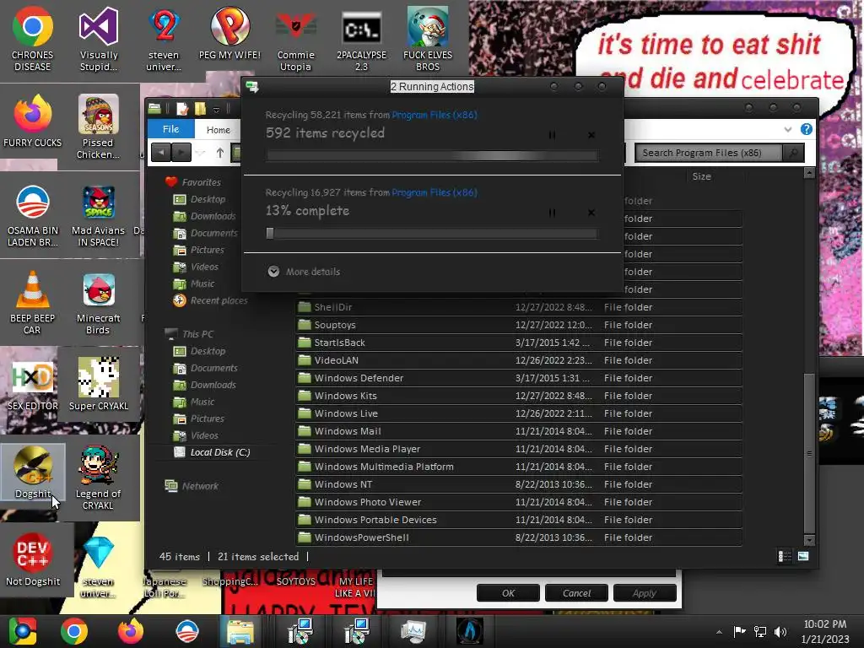Open Program Files (x86) link in second operation
Screen dimensions: 864x648
tap(435, 192)
